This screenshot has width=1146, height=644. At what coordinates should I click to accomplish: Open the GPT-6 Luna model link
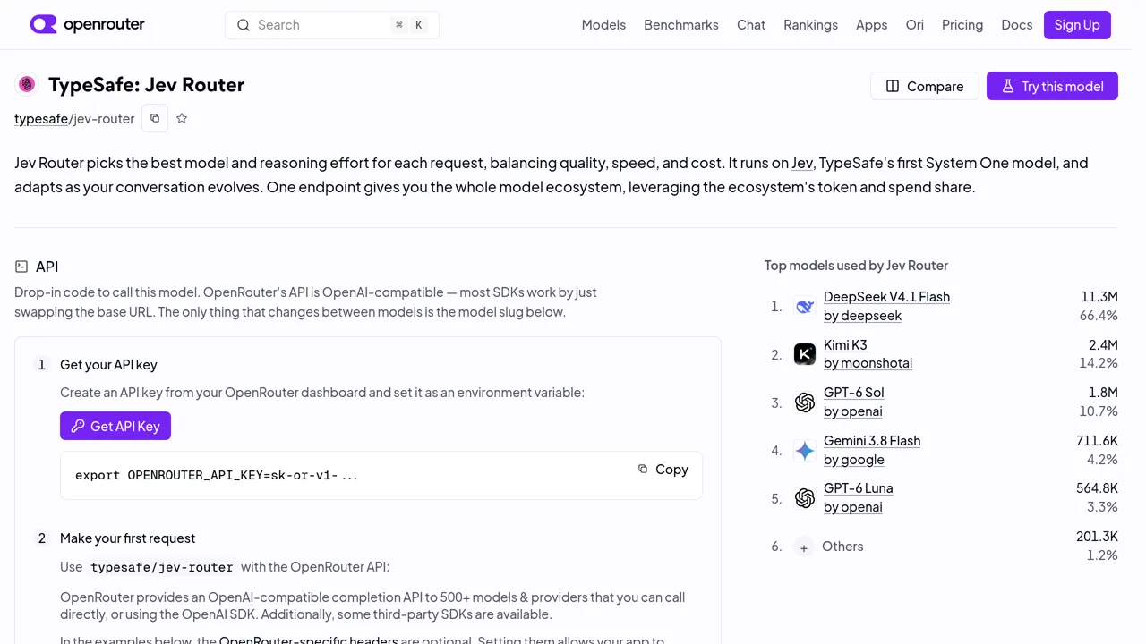858,488
